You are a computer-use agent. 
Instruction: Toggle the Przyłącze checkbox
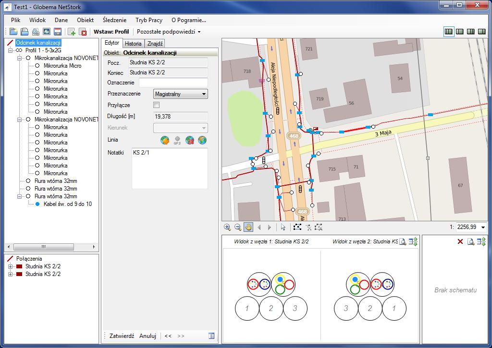point(156,105)
